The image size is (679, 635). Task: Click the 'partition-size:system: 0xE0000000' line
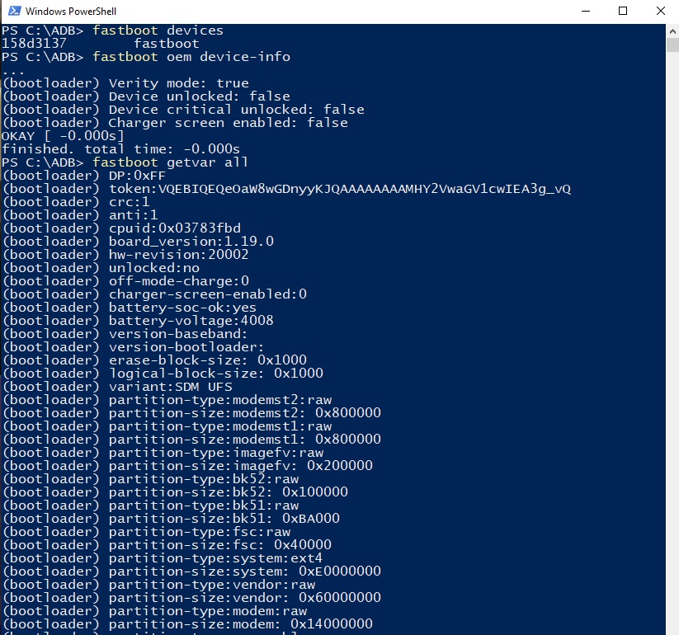(191, 571)
